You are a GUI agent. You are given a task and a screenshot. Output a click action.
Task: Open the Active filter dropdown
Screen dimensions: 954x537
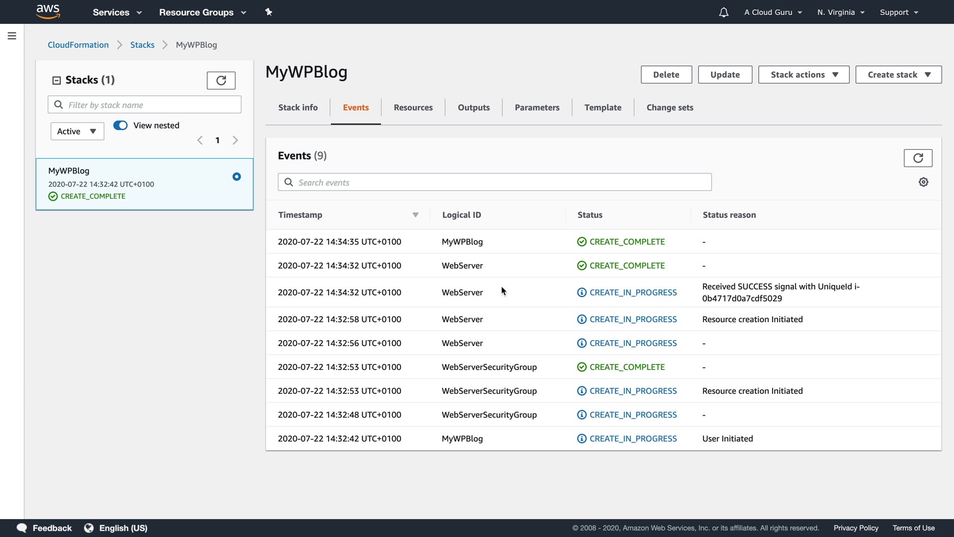77,131
